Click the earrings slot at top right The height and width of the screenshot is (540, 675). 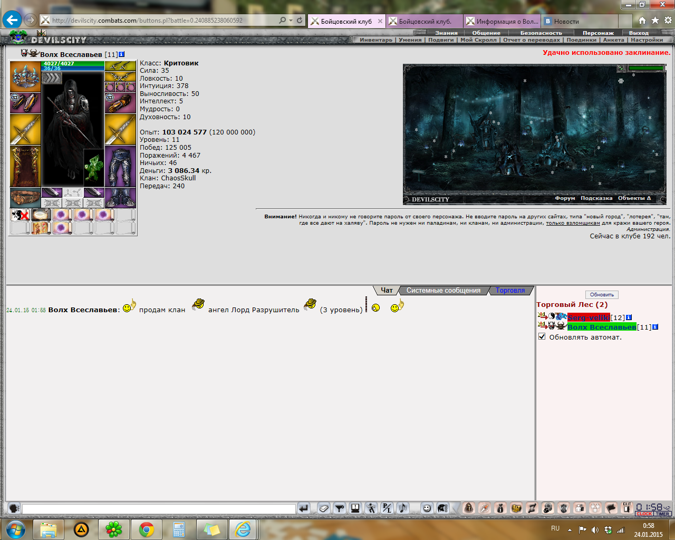coord(120,66)
